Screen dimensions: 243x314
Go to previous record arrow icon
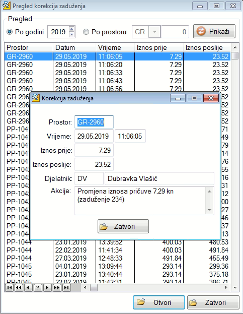tap(28, 288)
